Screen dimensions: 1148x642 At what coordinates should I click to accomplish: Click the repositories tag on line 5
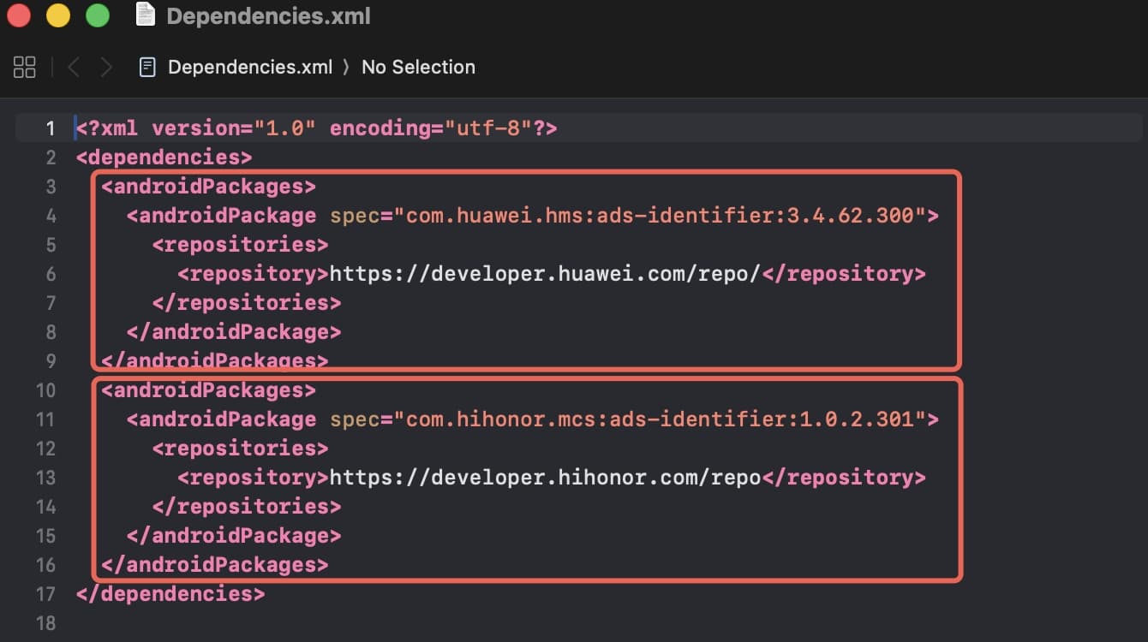(241, 245)
